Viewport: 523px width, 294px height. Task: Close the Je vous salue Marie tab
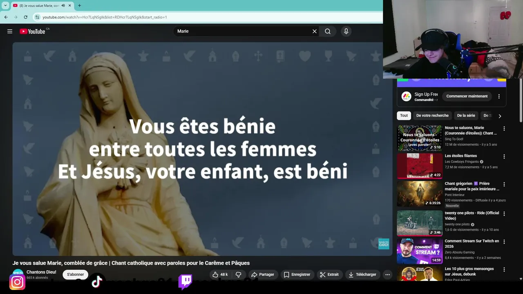69,6
